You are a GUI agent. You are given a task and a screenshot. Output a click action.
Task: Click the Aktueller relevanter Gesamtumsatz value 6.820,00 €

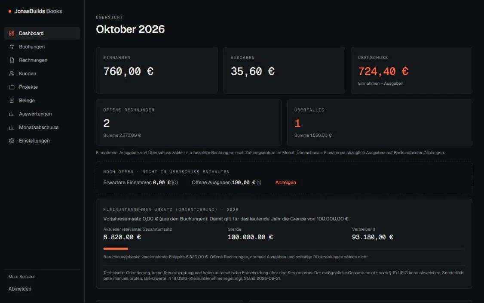[122, 237]
